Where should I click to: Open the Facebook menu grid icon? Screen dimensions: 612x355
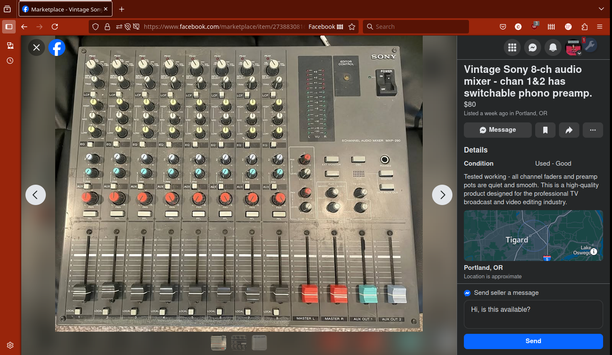[512, 47]
